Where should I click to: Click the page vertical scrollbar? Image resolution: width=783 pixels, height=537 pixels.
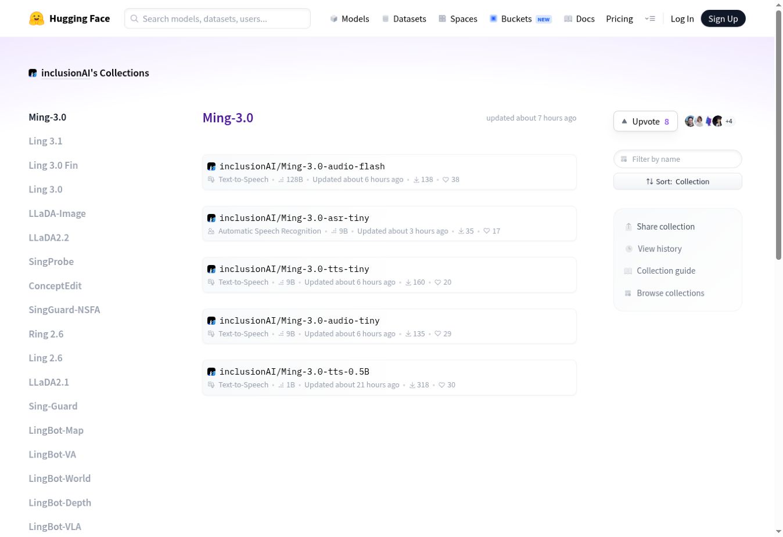coord(778,135)
